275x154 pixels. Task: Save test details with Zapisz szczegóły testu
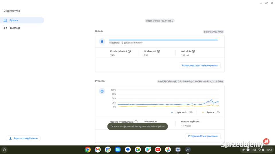click(23, 138)
